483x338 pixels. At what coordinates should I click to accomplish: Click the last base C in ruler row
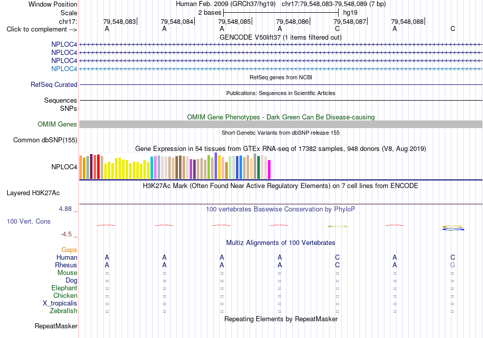point(452,28)
